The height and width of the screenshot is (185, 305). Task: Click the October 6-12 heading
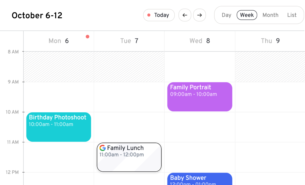(x=37, y=16)
